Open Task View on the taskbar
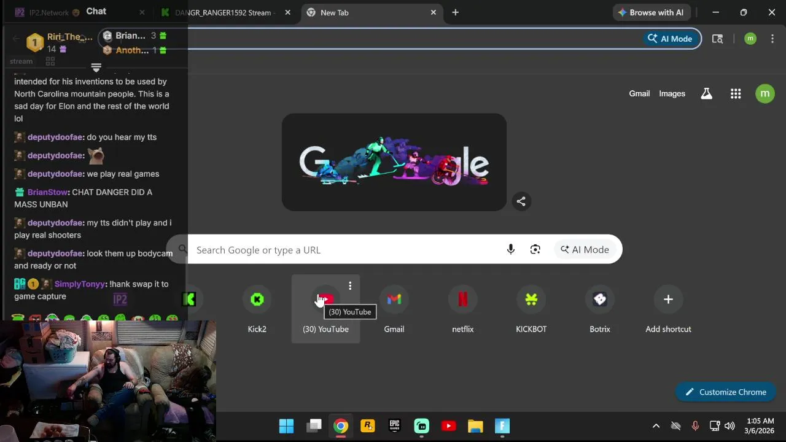This screenshot has width=786, height=442. tap(314, 425)
